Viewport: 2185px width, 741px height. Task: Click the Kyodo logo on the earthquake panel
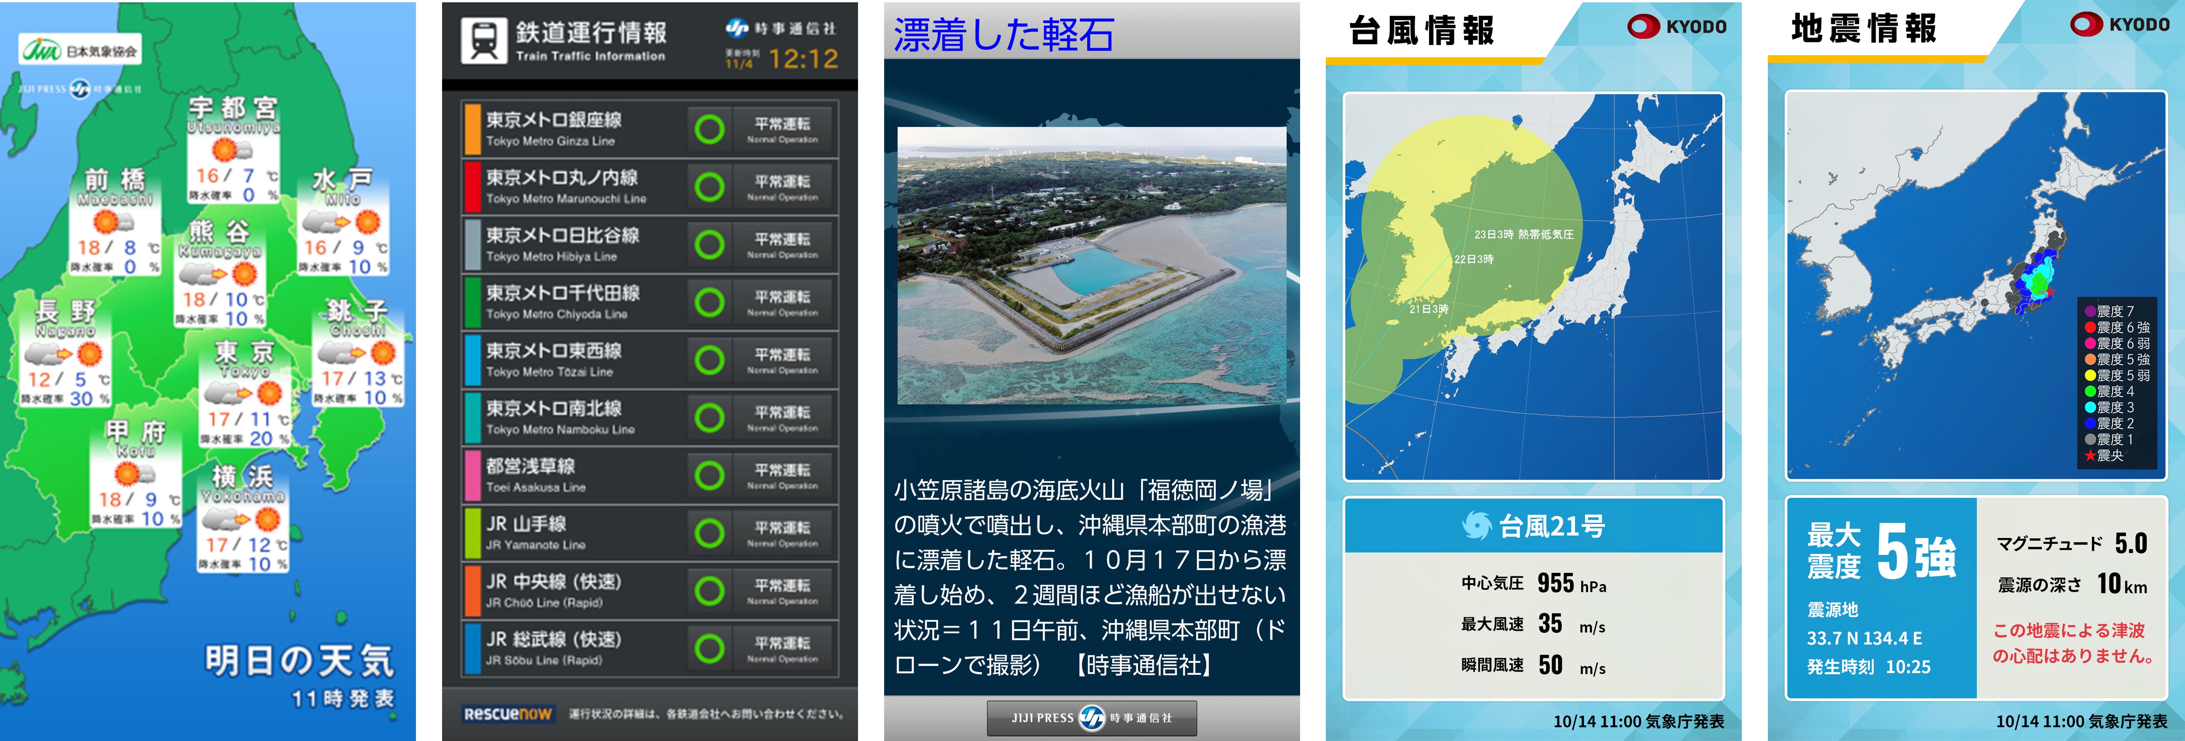(2119, 25)
